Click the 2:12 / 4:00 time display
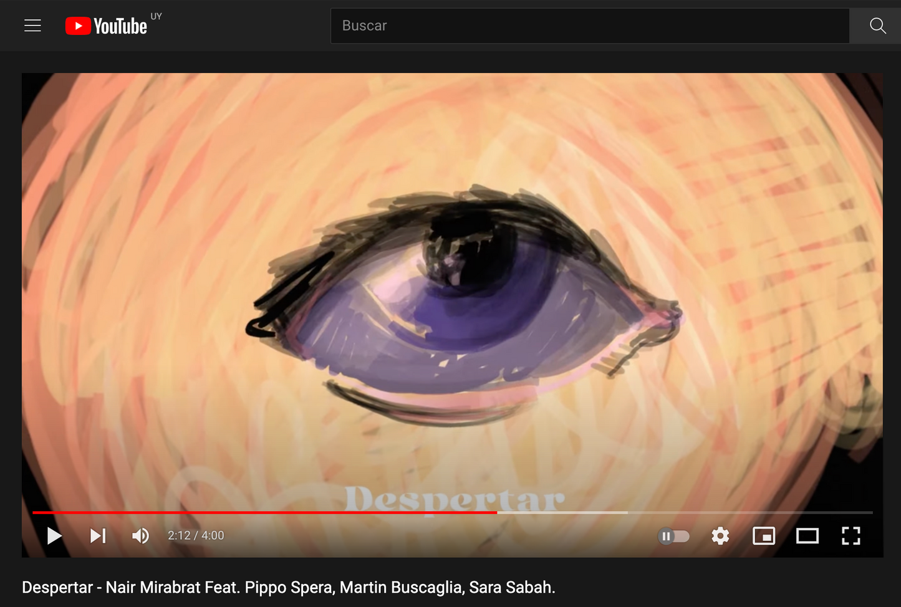 click(196, 536)
